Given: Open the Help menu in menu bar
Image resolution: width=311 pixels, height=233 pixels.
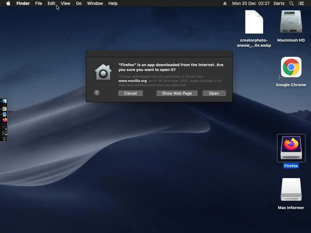Looking at the screenshot, I should click(113, 3).
